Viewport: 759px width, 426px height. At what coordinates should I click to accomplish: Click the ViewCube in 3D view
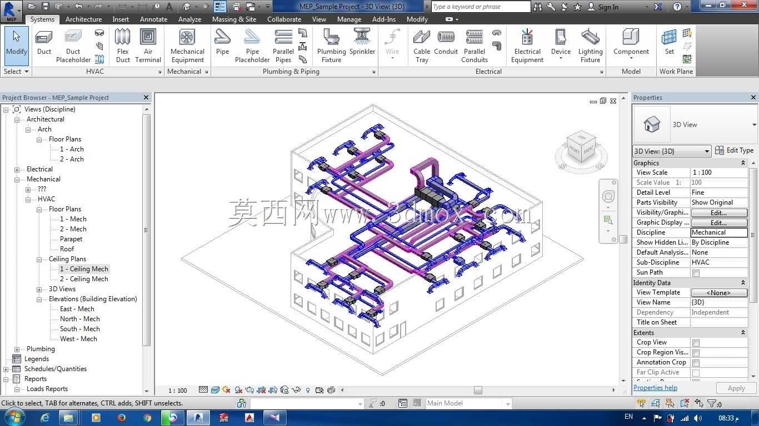[x=581, y=146]
